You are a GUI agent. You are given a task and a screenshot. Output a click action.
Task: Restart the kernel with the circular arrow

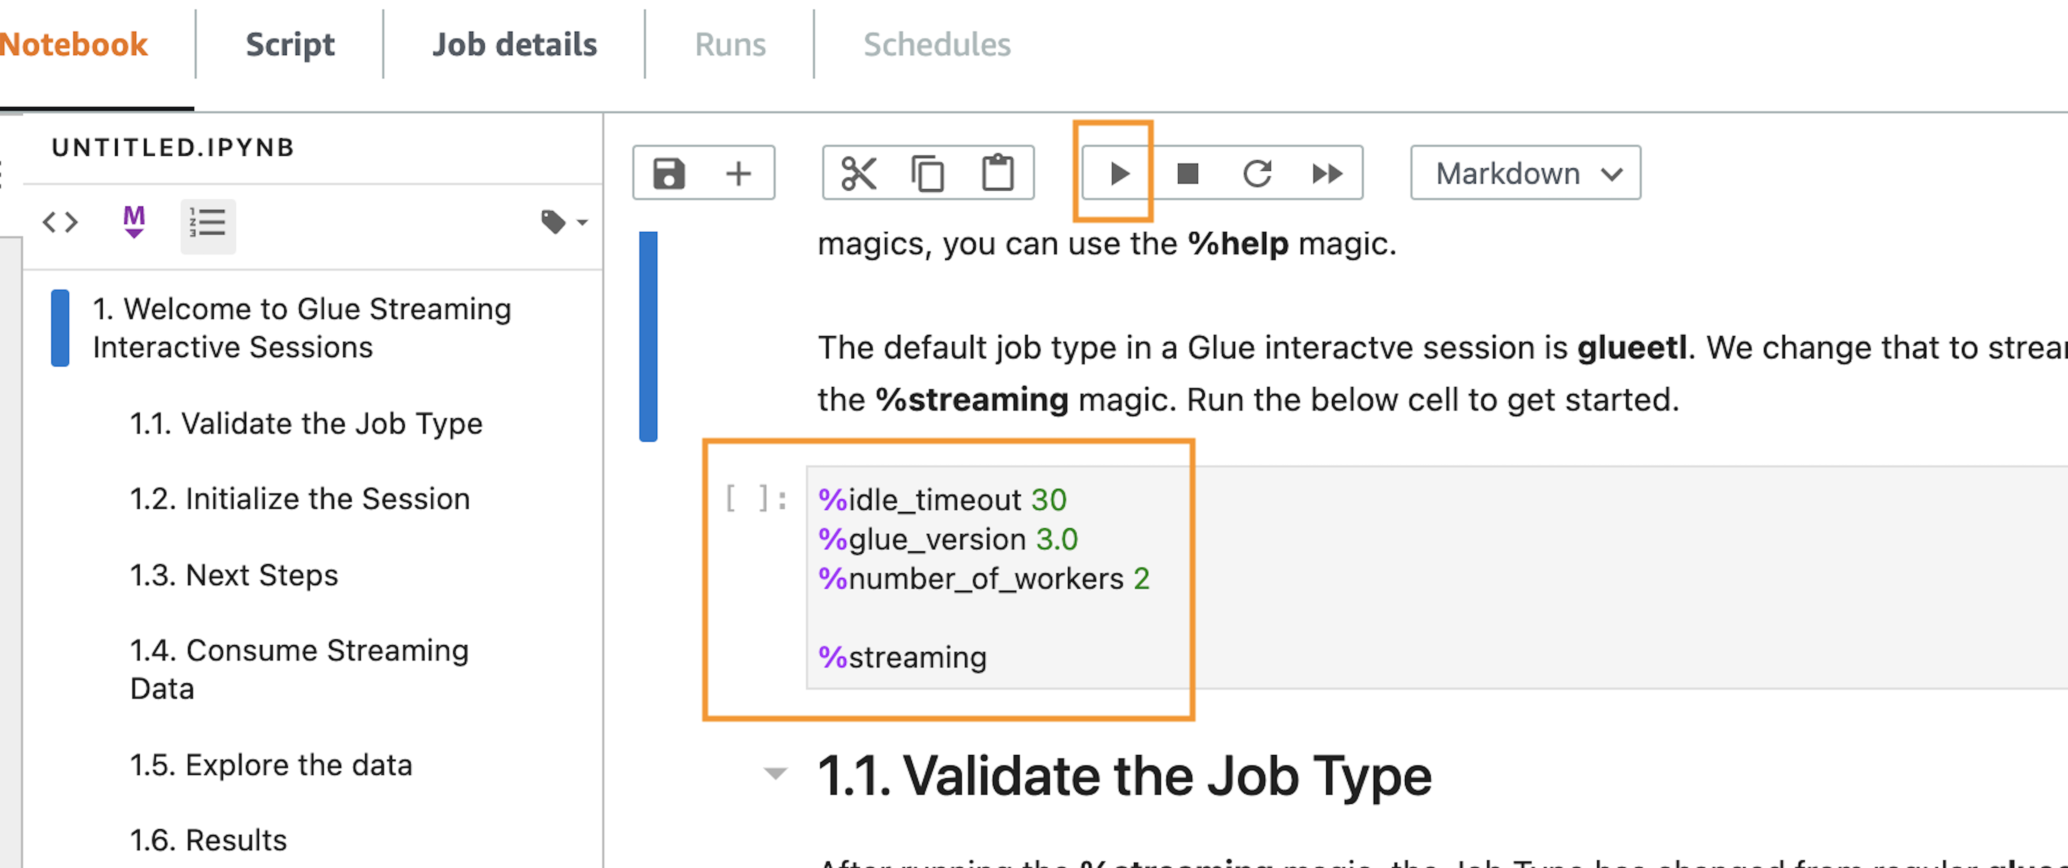(x=1257, y=173)
